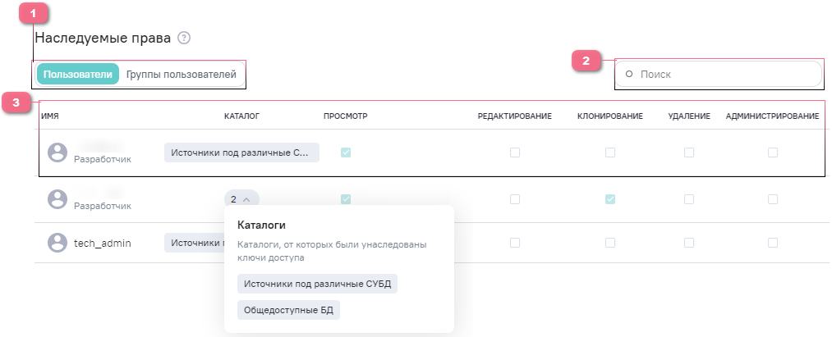Enable Редактирование for first Разработчик row

514,153
